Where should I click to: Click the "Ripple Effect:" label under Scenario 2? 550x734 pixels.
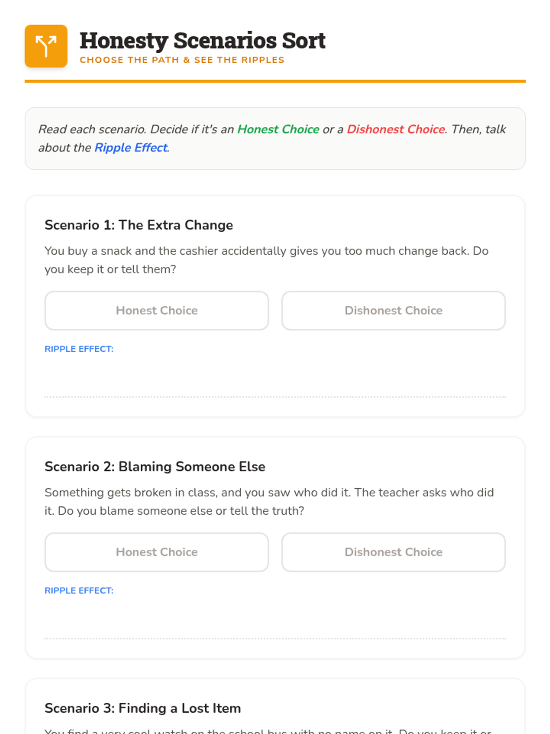tap(79, 591)
